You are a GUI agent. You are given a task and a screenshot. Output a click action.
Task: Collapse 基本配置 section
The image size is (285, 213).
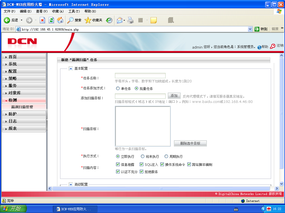71,69
